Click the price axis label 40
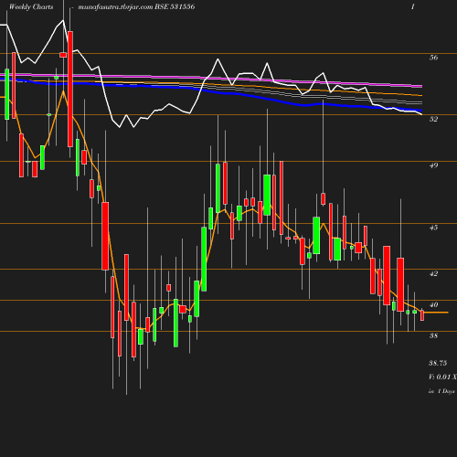 [x=433, y=304]
